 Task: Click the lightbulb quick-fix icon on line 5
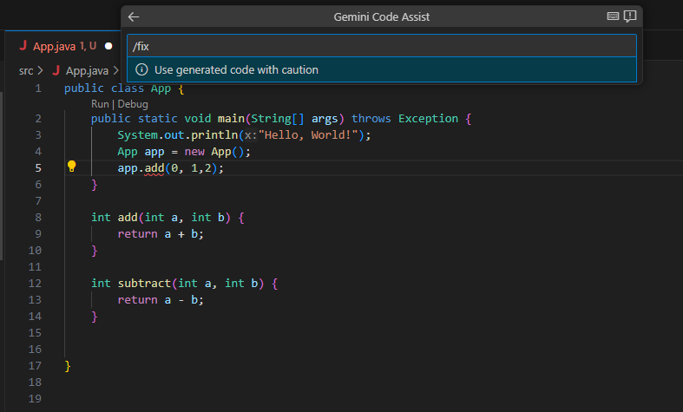(72, 167)
